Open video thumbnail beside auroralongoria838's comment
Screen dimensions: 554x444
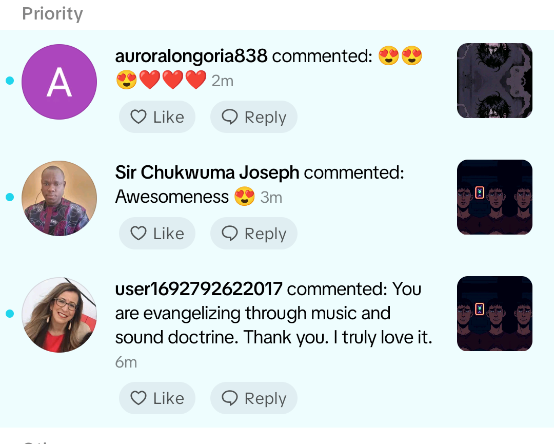tap(494, 81)
